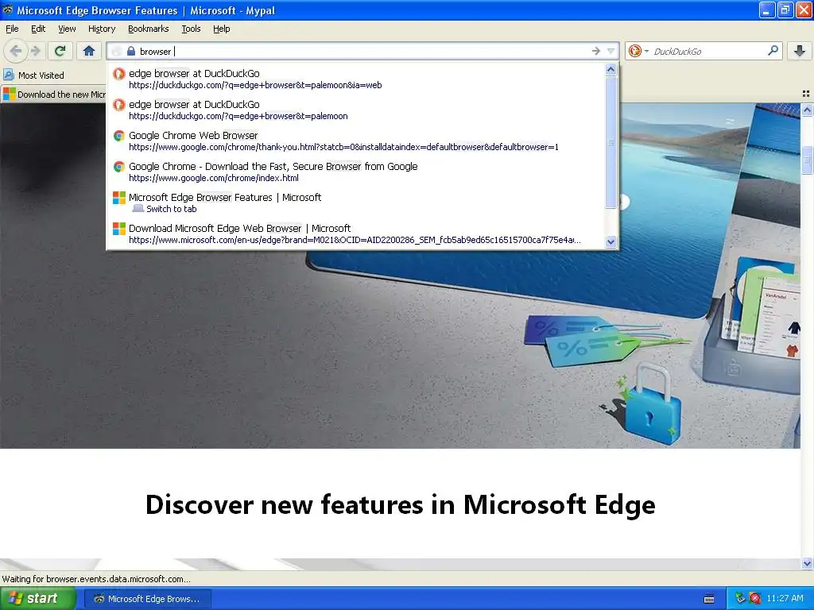Screen dimensions: 814x610
Task: Choose 'Google Chrome - Download the Fast, Secure Browser' suggestion
Action: (x=355, y=172)
